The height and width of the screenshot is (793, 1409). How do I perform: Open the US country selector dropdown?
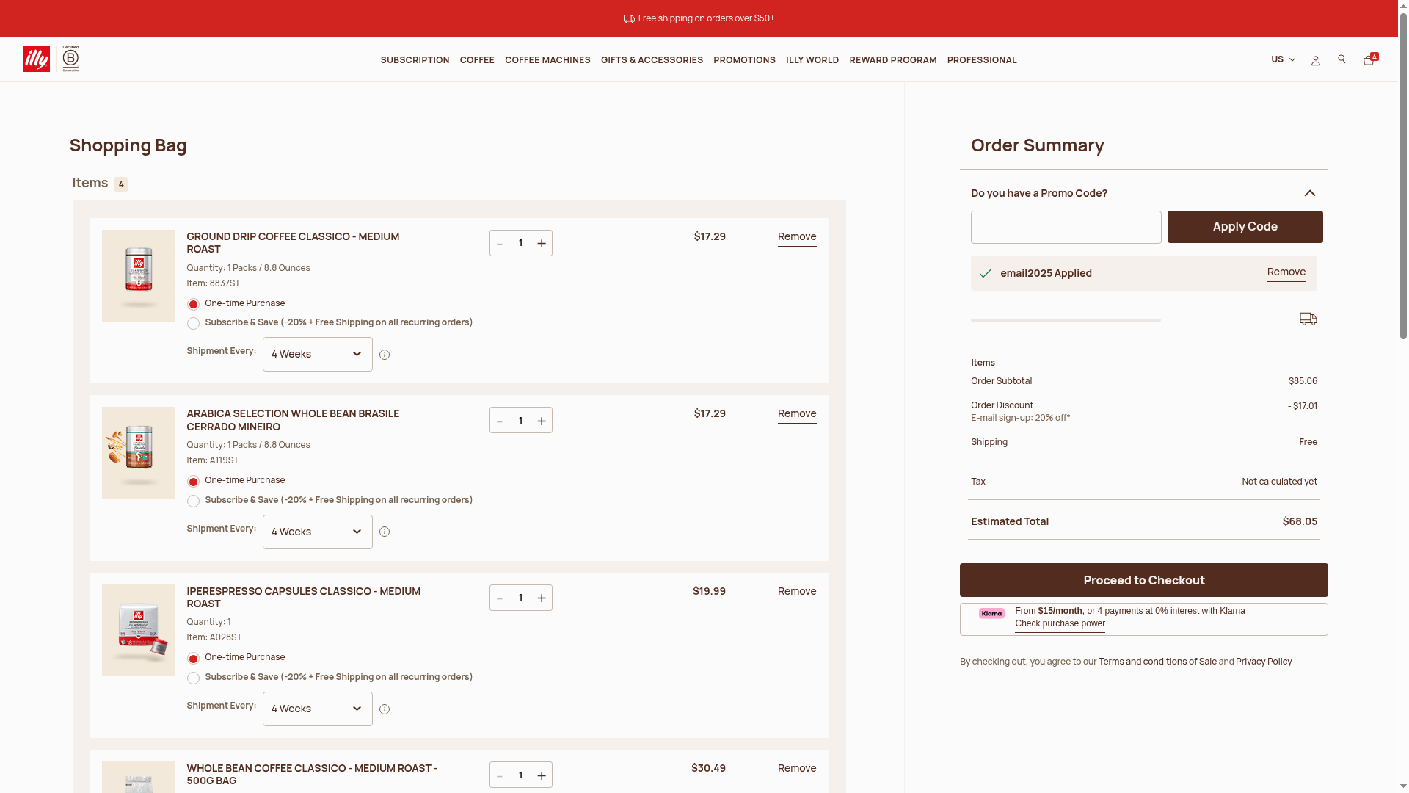[1283, 59]
